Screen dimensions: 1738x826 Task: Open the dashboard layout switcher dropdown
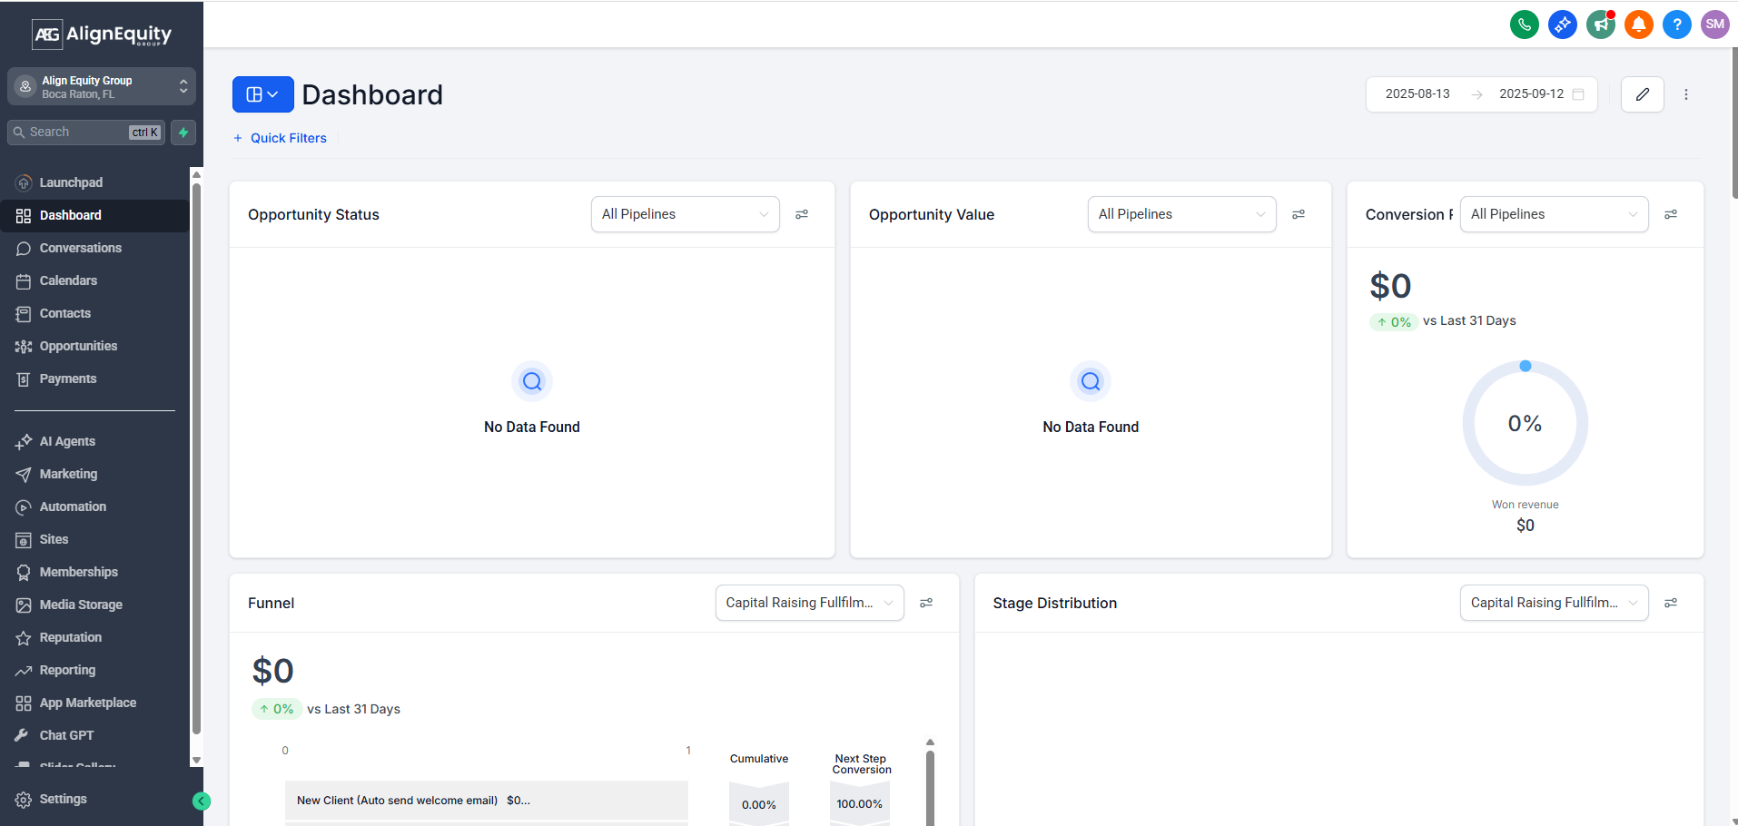coord(262,94)
